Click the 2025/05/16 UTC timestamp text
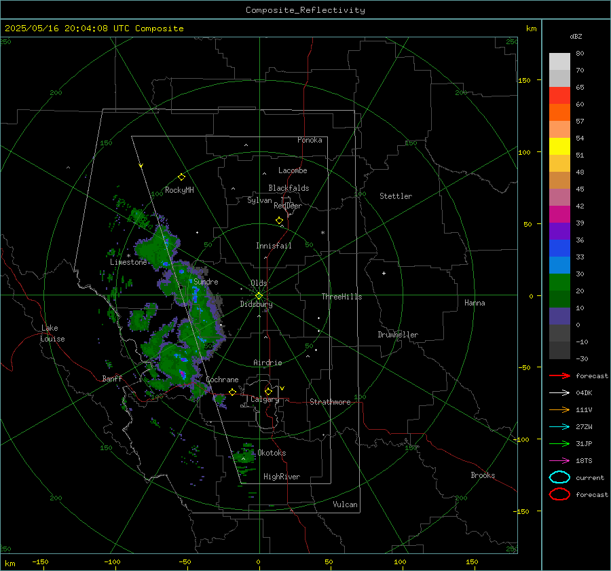The height and width of the screenshot is (571, 611). point(94,29)
